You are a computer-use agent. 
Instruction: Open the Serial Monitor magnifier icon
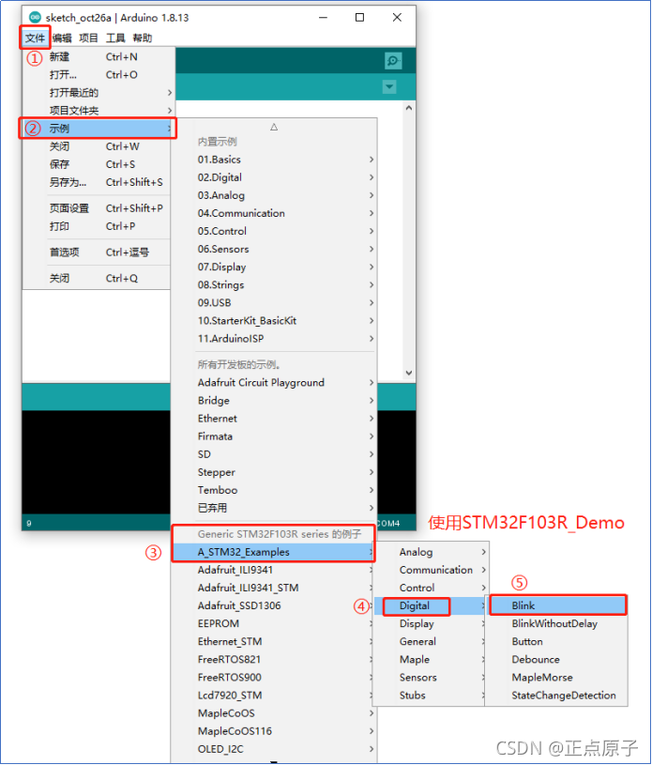coord(392,61)
